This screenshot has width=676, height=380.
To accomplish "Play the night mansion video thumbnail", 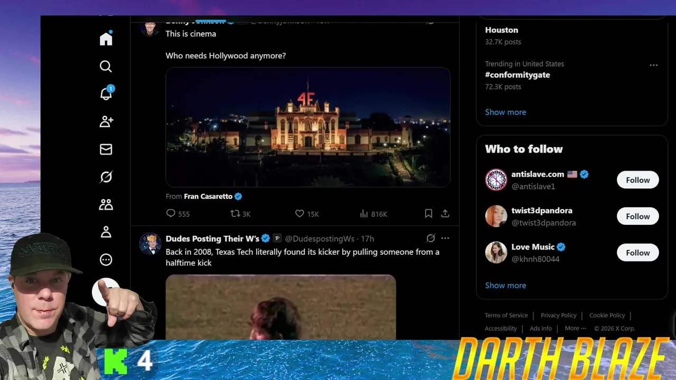I will coord(308,127).
